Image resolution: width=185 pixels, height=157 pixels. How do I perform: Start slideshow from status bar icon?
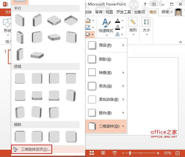(114, 153)
